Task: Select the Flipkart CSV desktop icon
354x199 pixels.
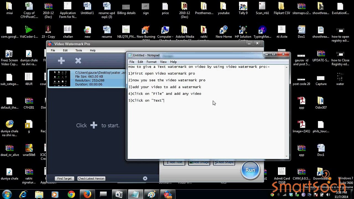Action: click(282, 9)
